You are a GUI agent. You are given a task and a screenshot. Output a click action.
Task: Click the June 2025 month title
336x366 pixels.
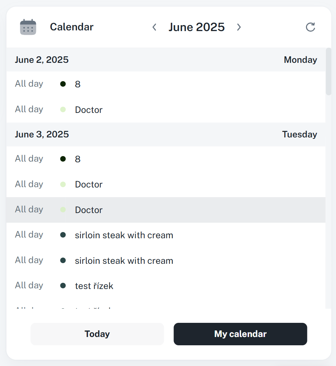point(196,27)
